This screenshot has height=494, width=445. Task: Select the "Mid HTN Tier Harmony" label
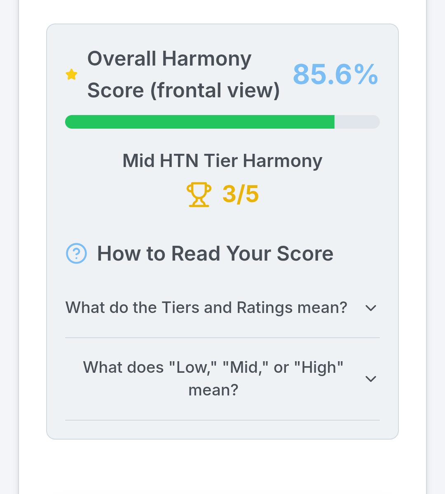coord(222,161)
